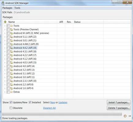Click the Android 2.2 package folder icon
Viewport: 133px width, 122px height.
pyautogui.click(x=11, y=85)
